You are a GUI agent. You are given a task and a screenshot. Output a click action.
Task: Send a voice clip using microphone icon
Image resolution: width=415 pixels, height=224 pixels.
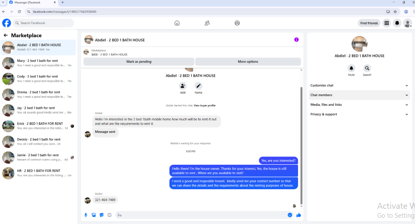pos(86,215)
